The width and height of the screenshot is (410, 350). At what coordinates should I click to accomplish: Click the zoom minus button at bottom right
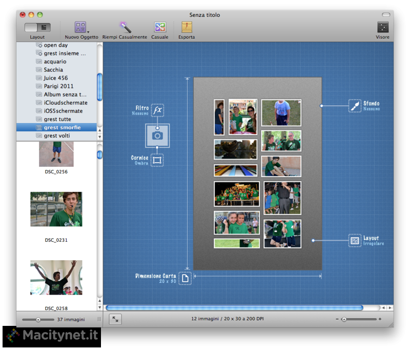(337, 319)
